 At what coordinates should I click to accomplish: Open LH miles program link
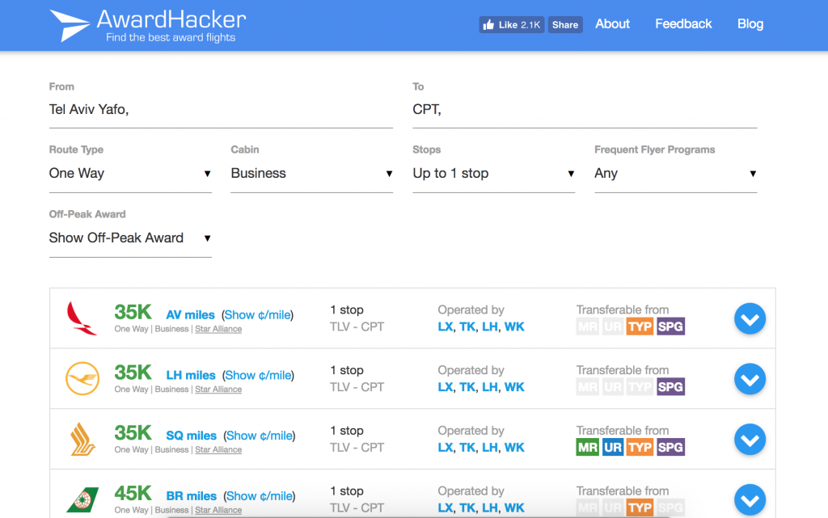point(191,376)
